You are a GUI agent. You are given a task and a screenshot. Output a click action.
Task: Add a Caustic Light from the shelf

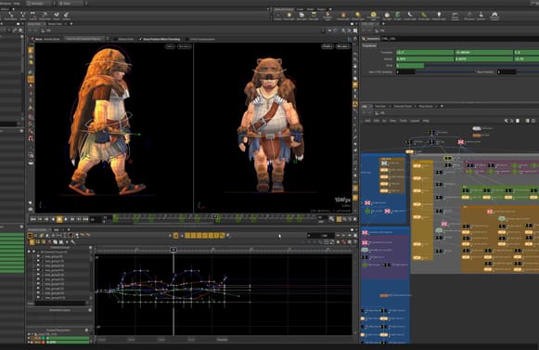(410, 16)
